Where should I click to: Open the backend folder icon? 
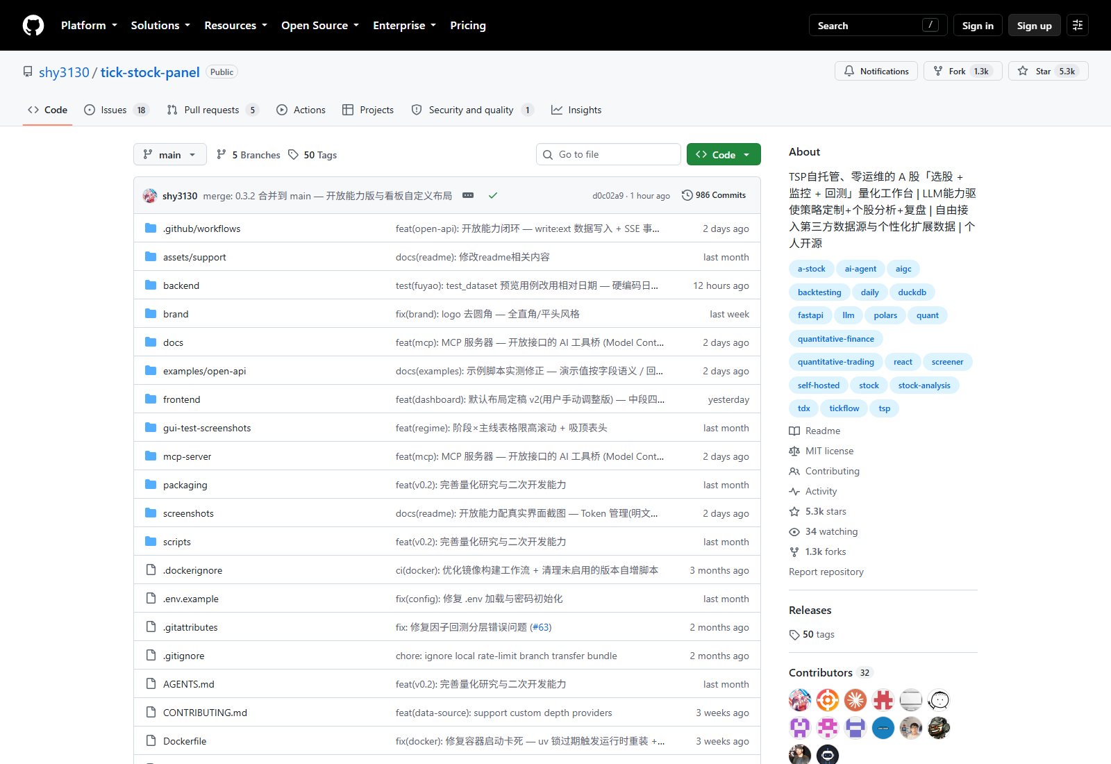point(151,285)
